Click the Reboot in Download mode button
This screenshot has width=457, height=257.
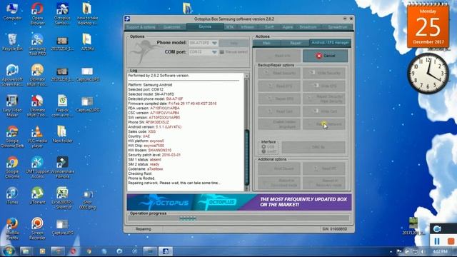[x=279, y=183]
